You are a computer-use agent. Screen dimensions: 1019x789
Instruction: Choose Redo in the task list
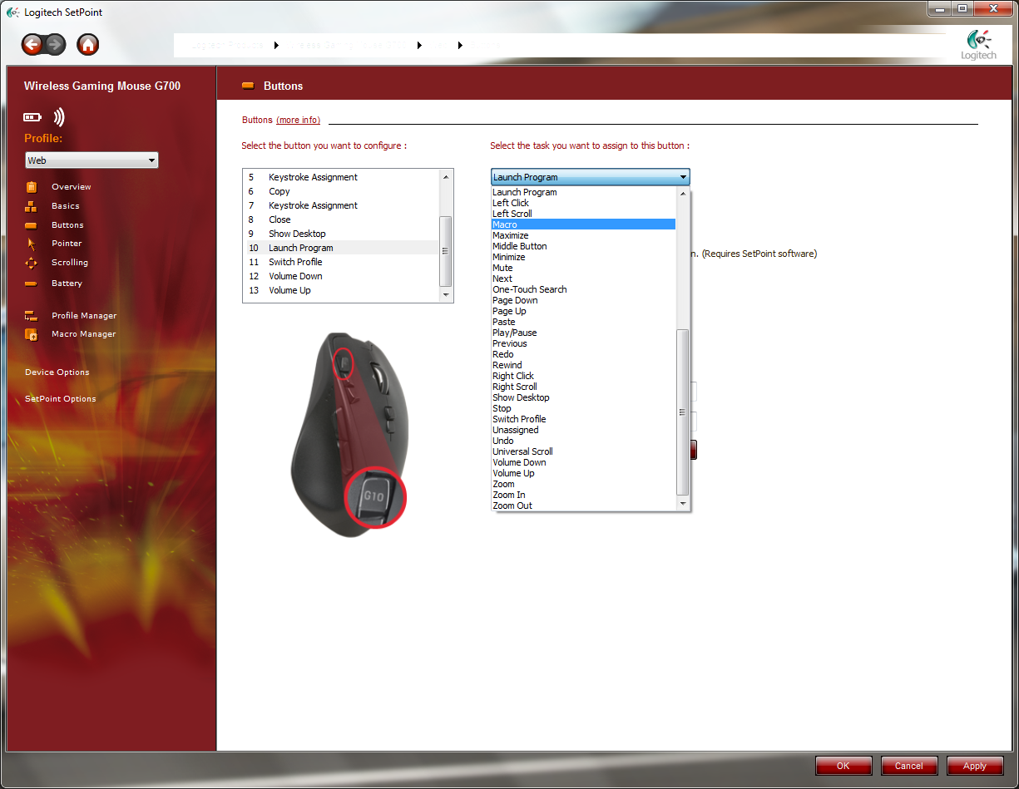click(583, 354)
